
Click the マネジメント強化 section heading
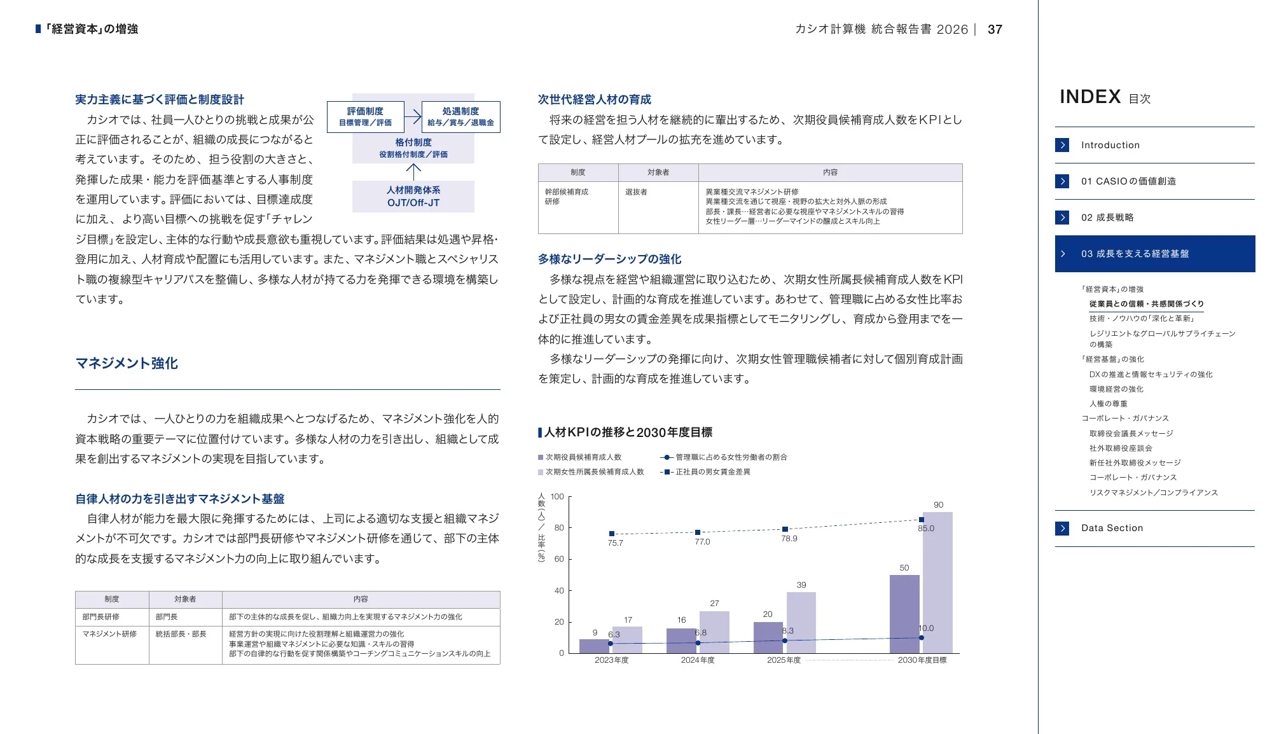click(127, 363)
